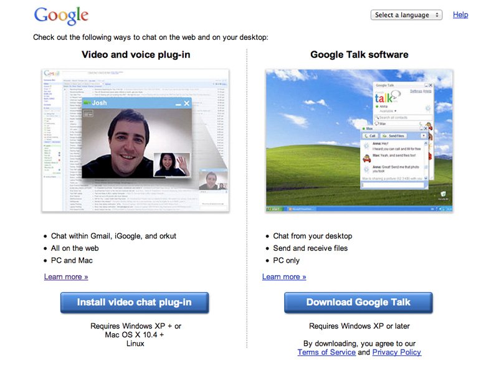Close the Josh video chat window
Viewport: 499px width, 367px height.
tap(186, 103)
